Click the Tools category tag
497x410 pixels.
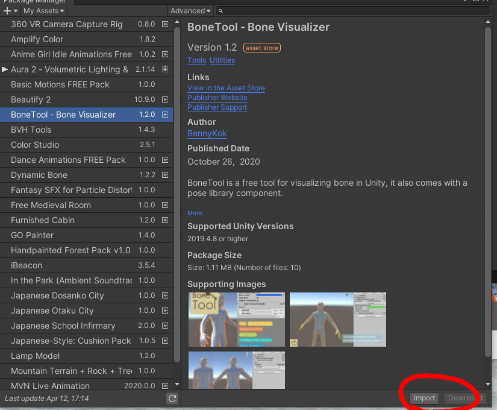(196, 60)
